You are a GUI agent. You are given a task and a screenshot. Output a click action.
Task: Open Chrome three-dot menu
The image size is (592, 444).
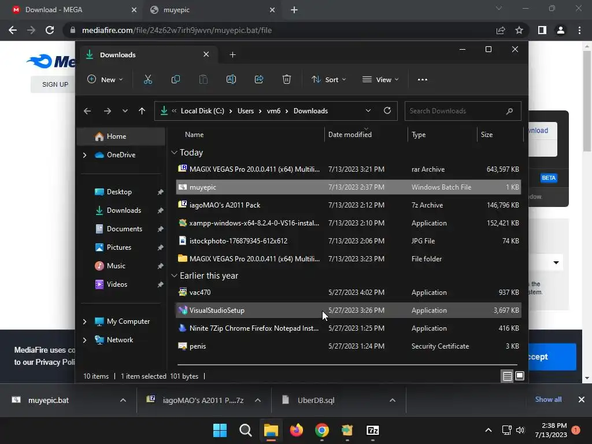coord(579,30)
